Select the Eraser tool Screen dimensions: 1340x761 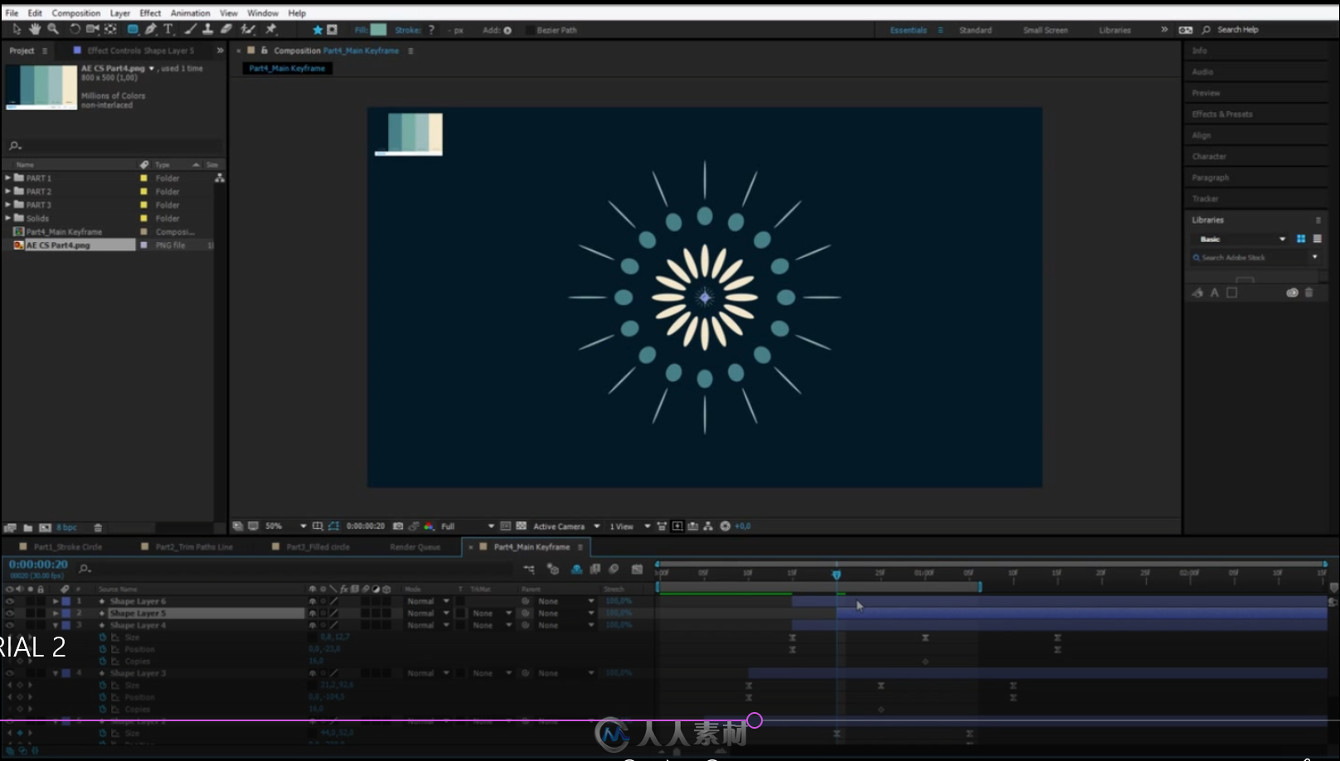(x=226, y=29)
